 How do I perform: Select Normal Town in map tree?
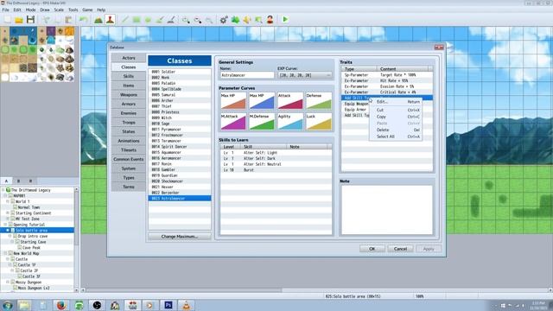[29, 207]
